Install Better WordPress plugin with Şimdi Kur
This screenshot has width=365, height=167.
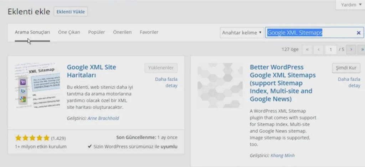pyautogui.click(x=346, y=68)
